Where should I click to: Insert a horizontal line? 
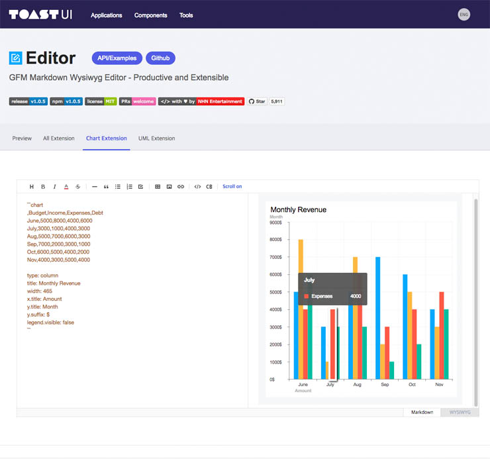pyautogui.click(x=95, y=187)
